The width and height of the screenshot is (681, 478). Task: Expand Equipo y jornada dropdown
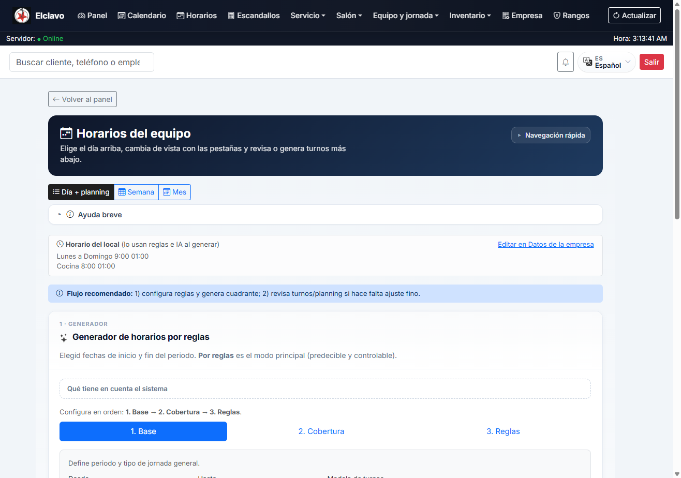pyautogui.click(x=406, y=16)
